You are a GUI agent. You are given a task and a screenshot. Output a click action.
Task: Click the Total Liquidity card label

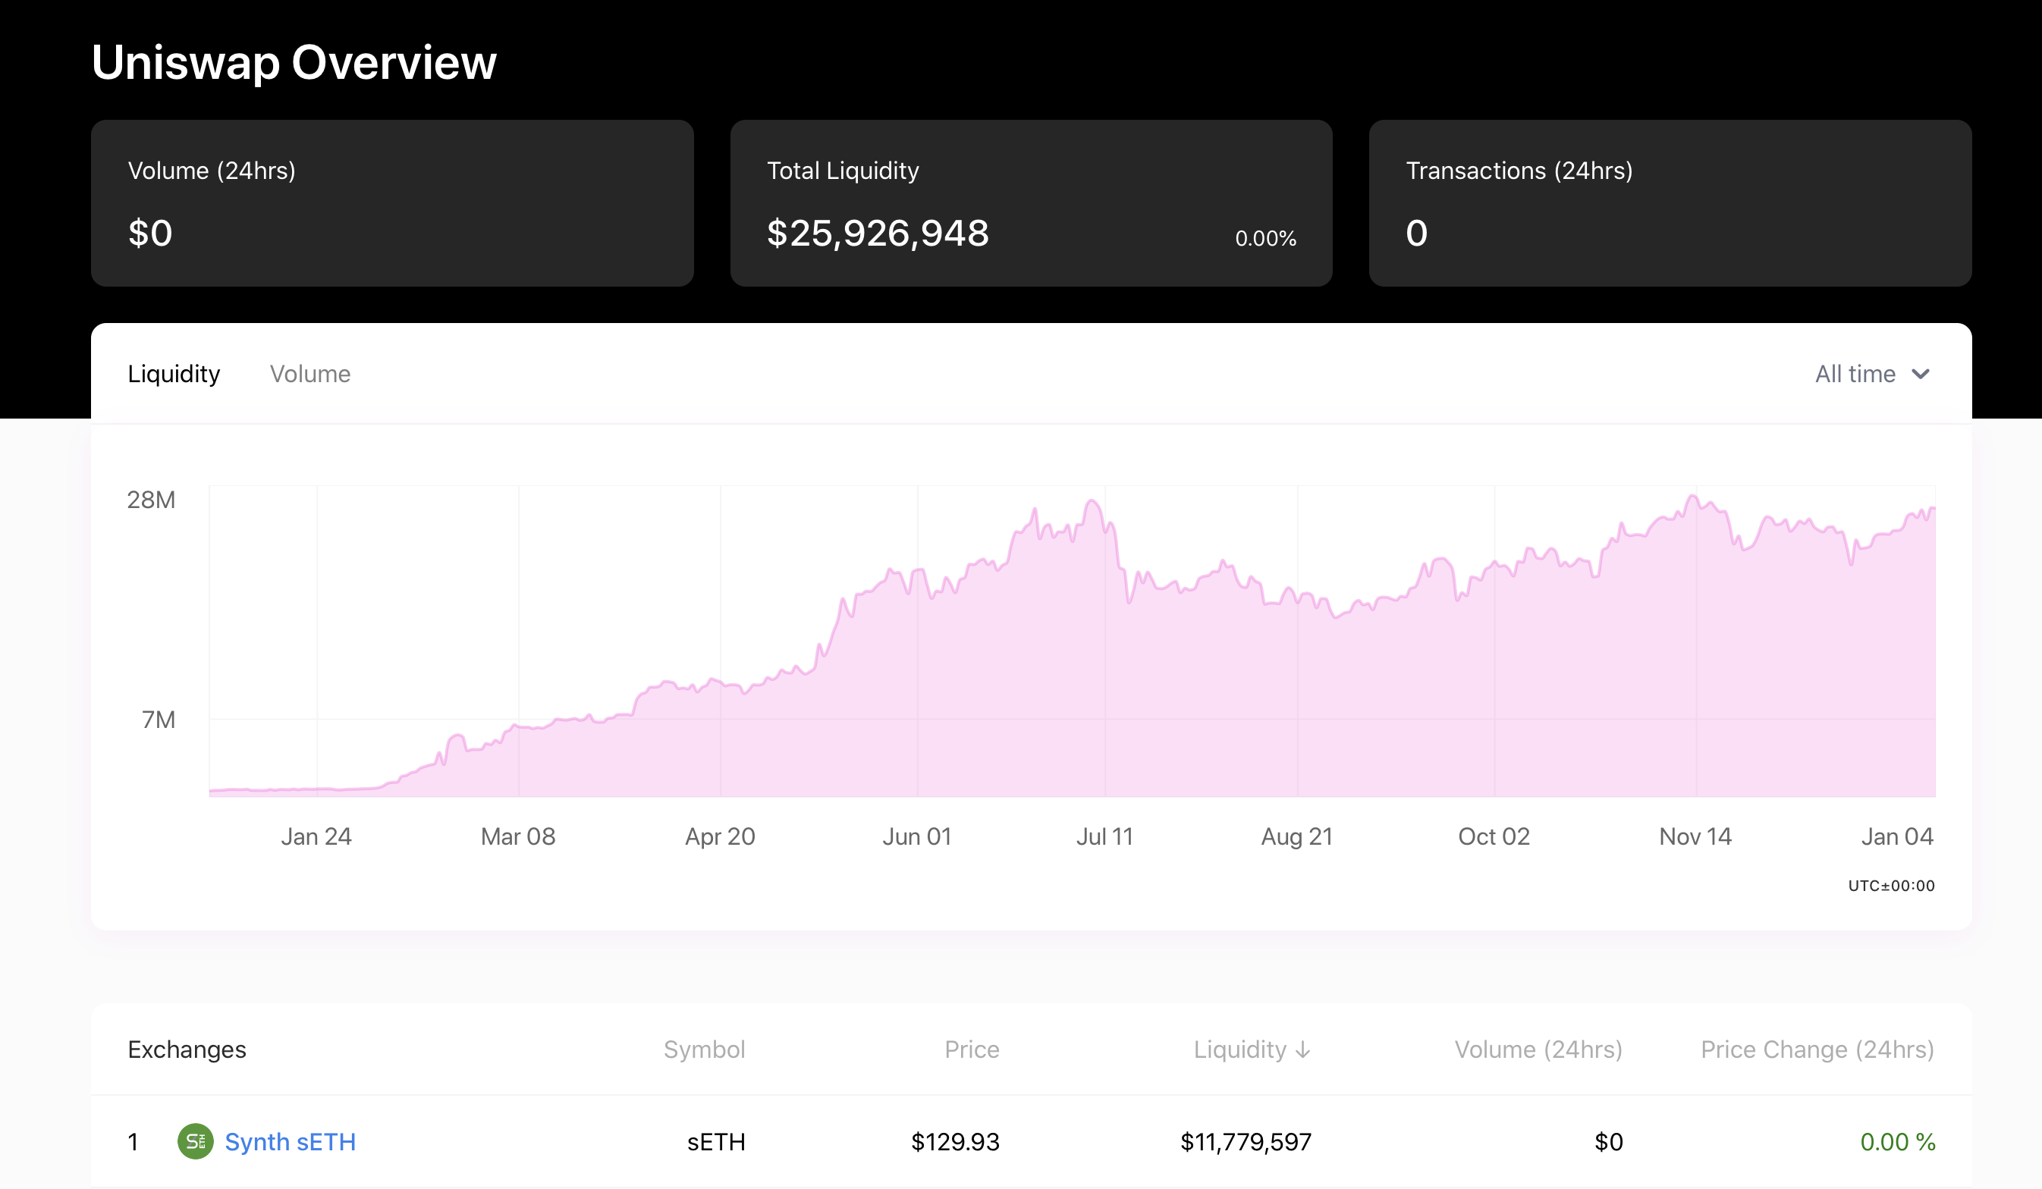[843, 170]
